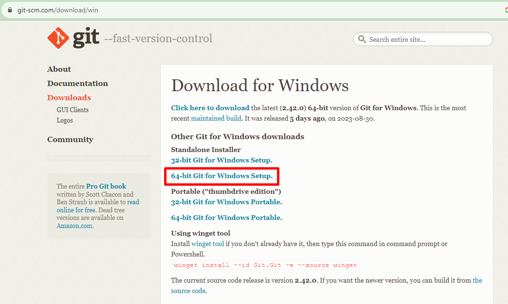Download the 32-bit Git for Windows Setup

coord(221,160)
